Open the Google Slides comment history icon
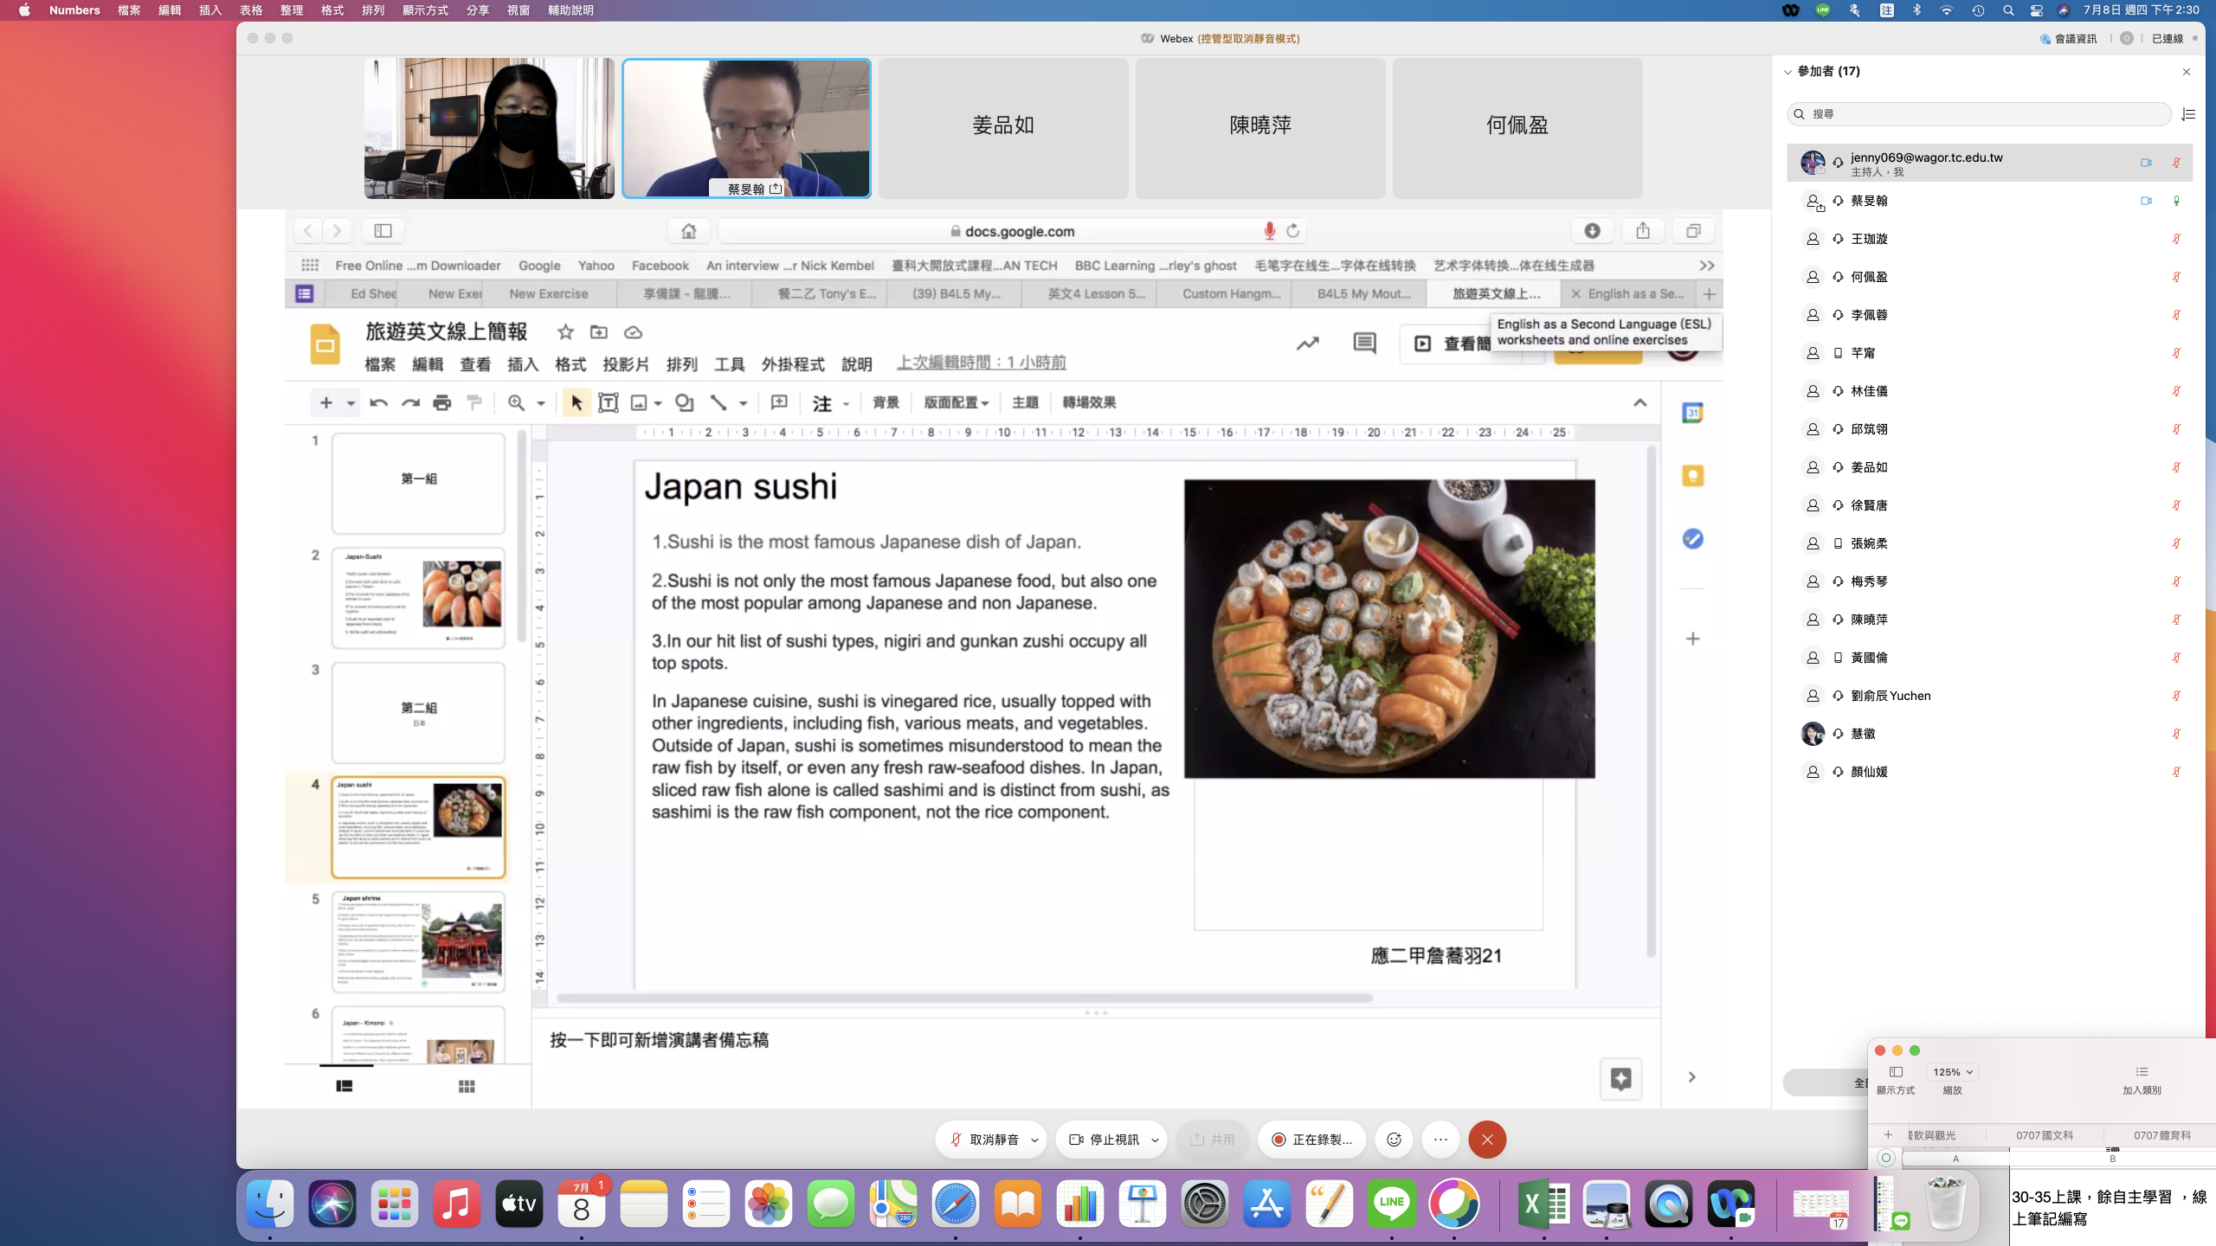 tap(1364, 344)
